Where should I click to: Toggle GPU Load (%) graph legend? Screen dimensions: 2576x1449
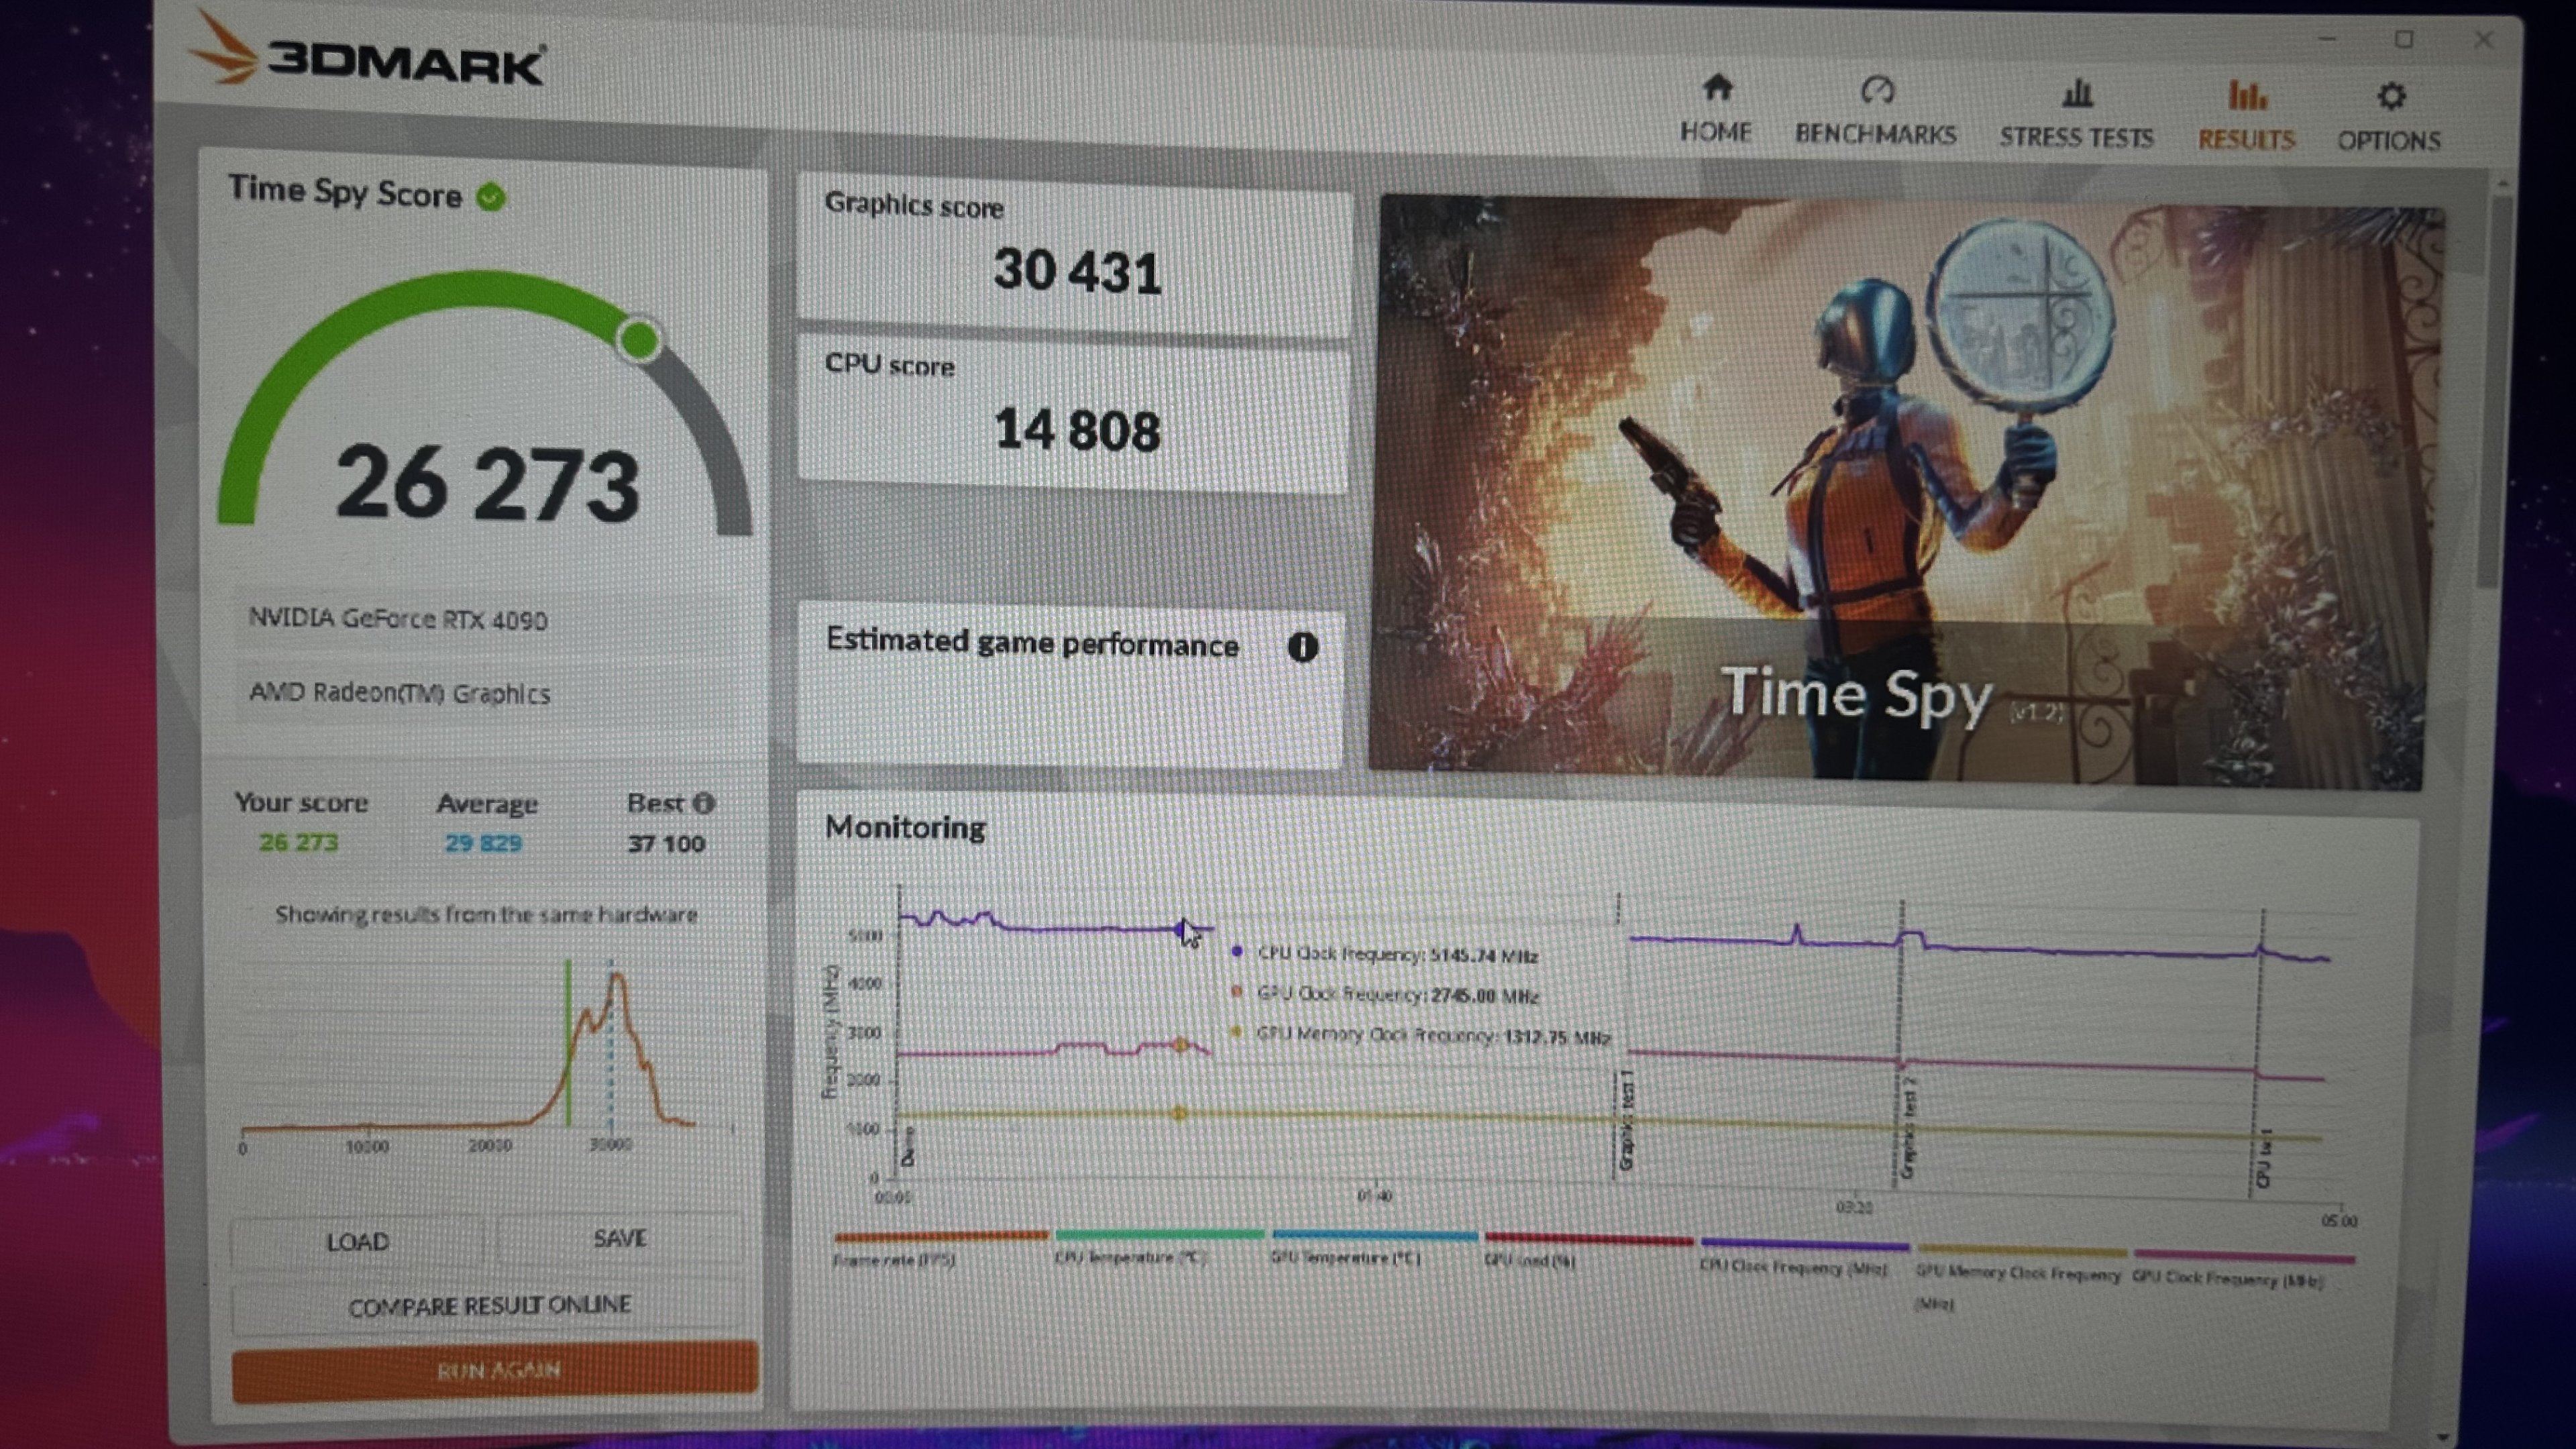[1530, 1260]
